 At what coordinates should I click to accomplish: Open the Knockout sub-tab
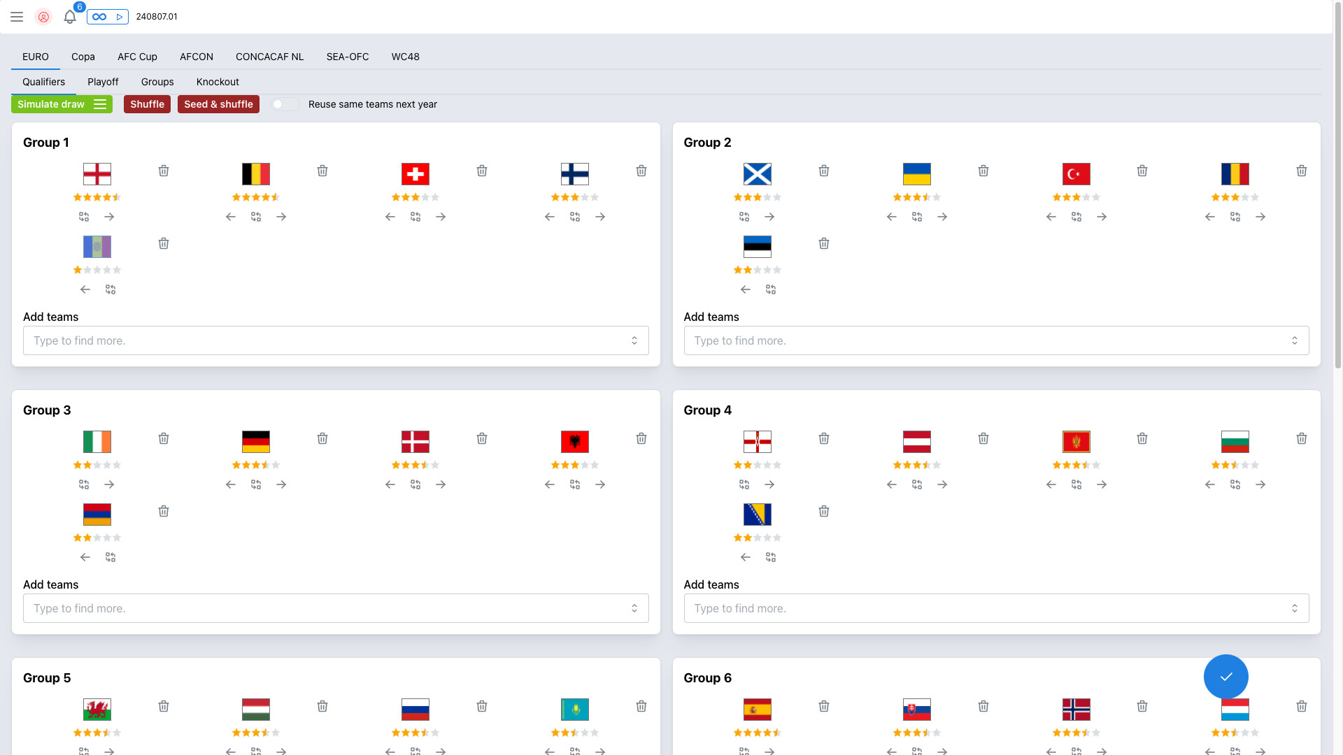click(218, 82)
